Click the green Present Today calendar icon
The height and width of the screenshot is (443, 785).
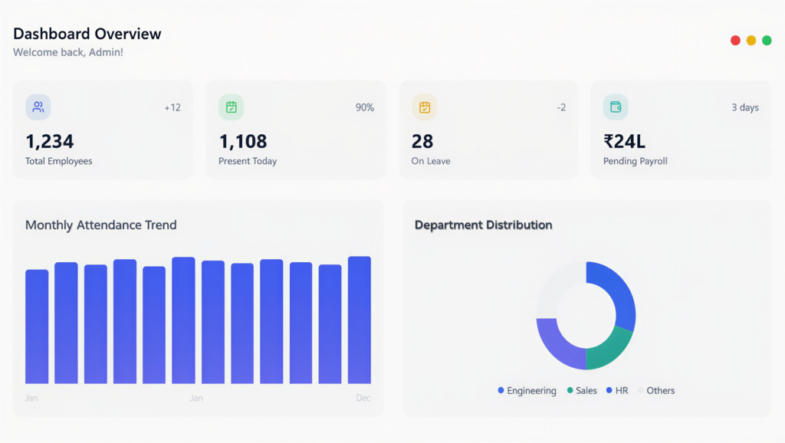pyautogui.click(x=231, y=107)
